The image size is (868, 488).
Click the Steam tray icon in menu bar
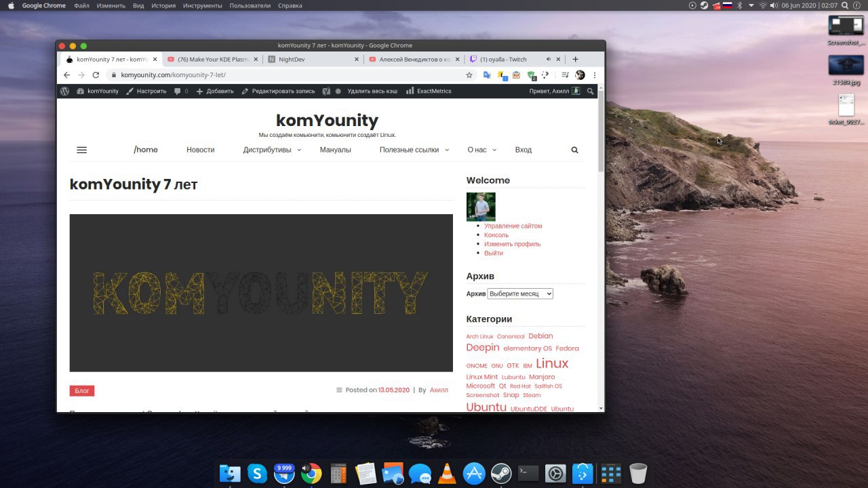tap(704, 5)
